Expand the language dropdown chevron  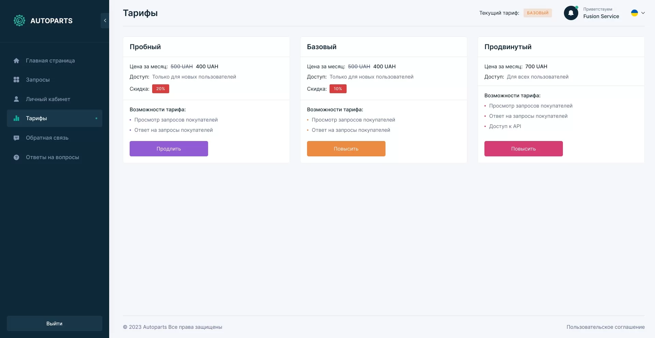tap(643, 13)
